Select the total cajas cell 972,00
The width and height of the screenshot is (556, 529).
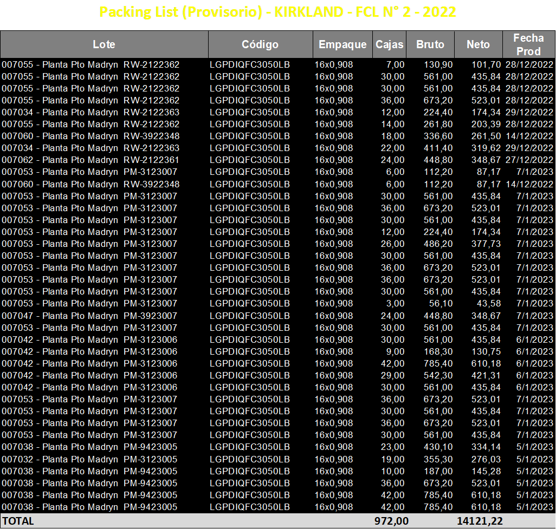(391, 521)
